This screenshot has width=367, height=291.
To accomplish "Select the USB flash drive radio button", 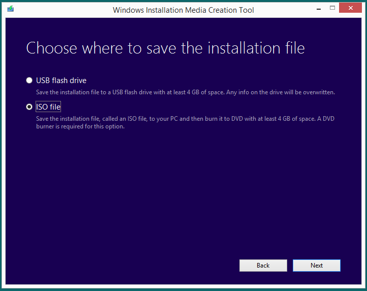I will pyautogui.click(x=29, y=81).
